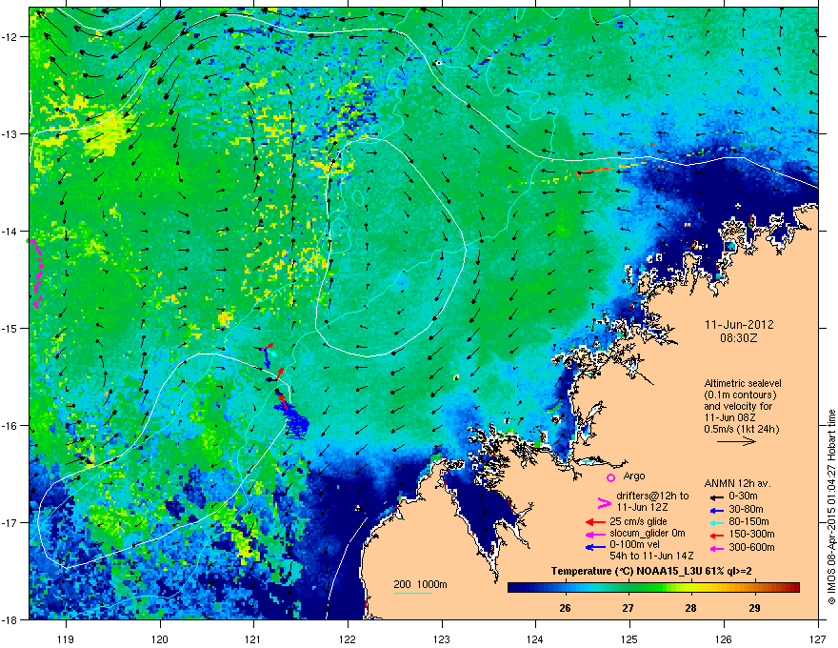838x648 pixels.
Task: Click the 0.5m/s velocity reference arrow
Action: (x=736, y=441)
